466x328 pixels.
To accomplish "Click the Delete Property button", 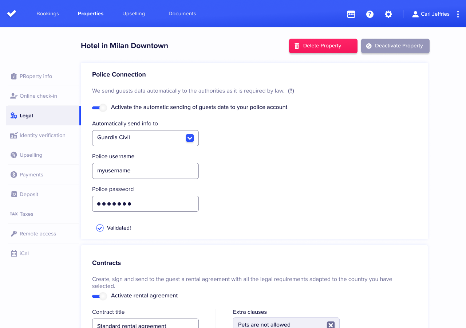I will tap(323, 46).
